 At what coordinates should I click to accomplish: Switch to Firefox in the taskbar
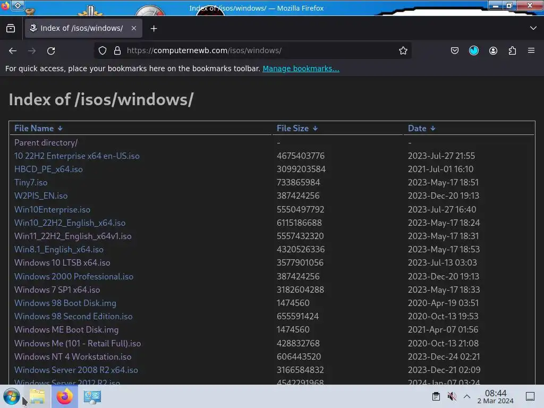coord(64,396)
